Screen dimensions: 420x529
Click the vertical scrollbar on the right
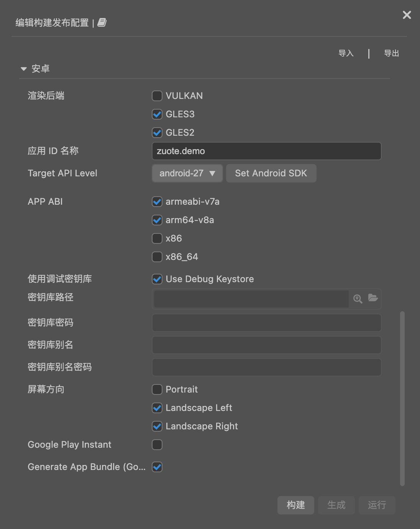point(402,399)
